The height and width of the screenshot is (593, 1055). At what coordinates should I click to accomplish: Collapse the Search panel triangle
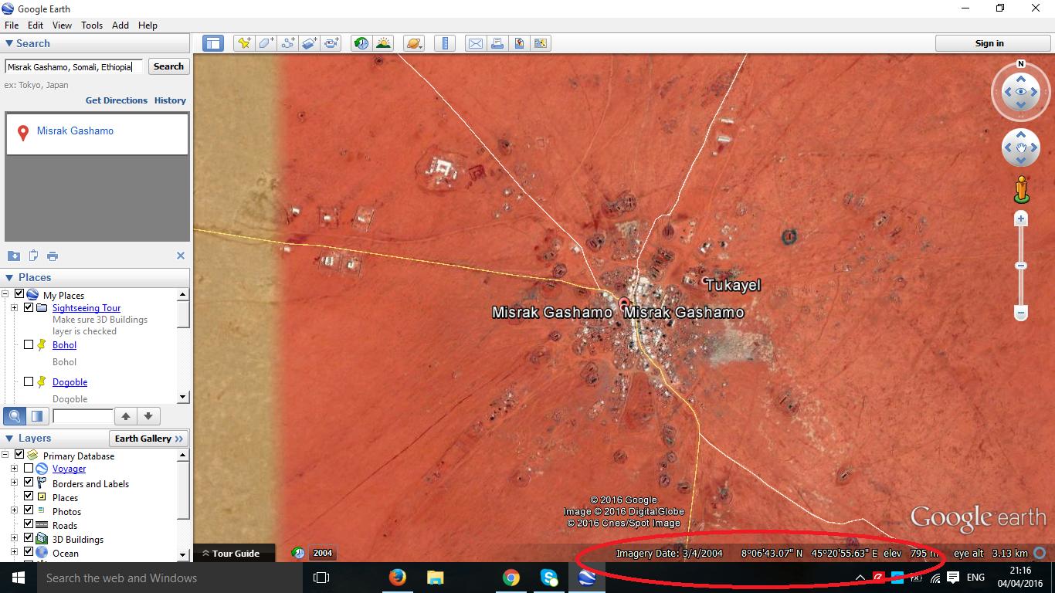pyautogui.click(x=9, y=44)
